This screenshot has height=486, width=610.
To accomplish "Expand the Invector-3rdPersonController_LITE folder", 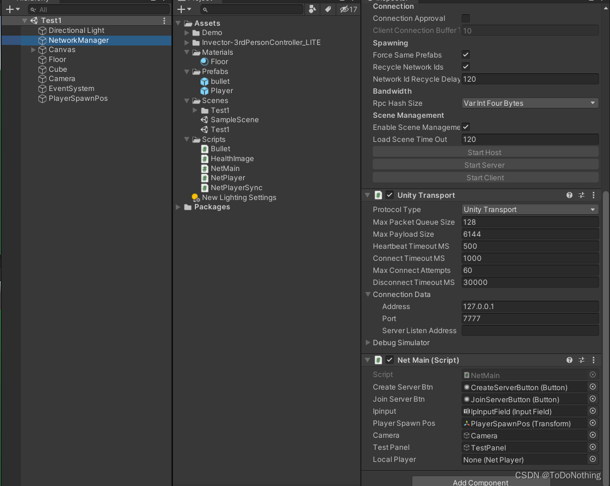I will click(x=187, y=42).
